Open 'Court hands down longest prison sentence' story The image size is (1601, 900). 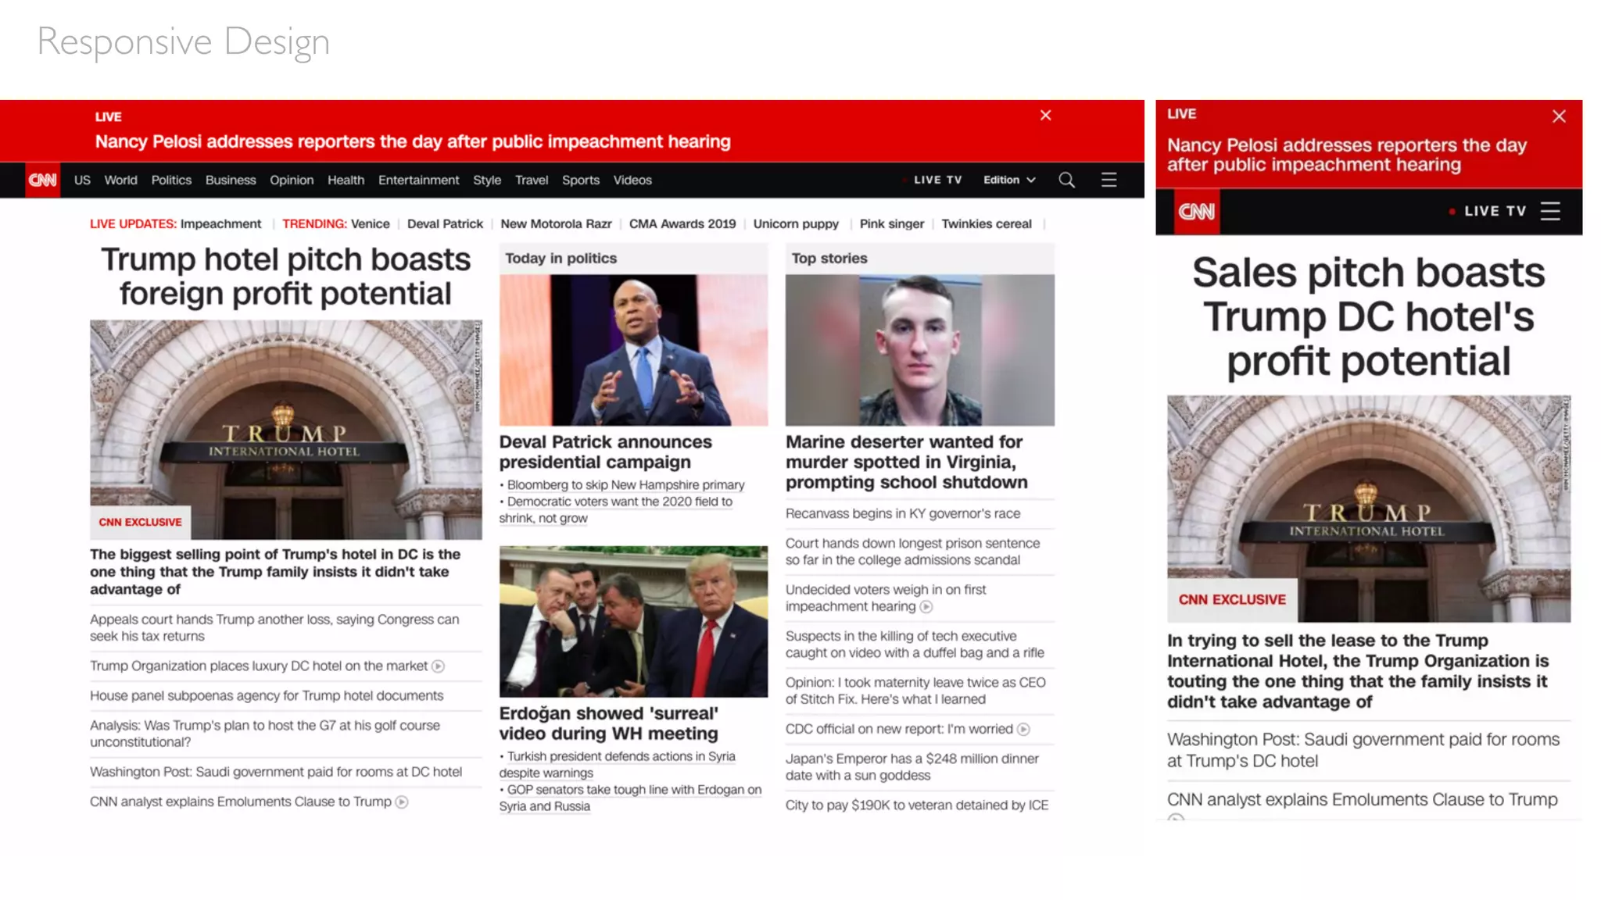point(912,552)
